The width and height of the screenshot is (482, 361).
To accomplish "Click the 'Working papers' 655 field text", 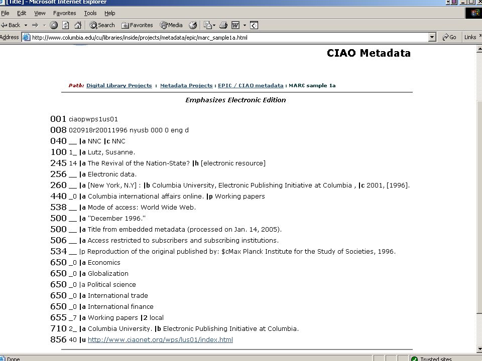I will click(x=113, y=318).
